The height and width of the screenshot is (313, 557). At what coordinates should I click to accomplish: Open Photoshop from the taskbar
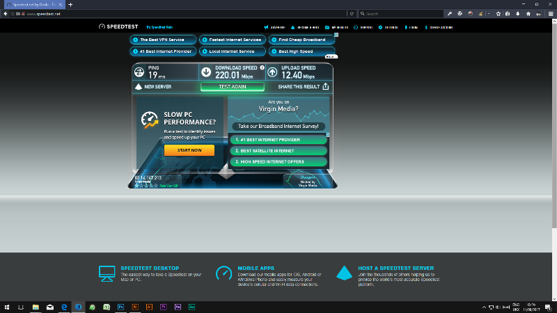pyautogui.click(x=120, y=307)
